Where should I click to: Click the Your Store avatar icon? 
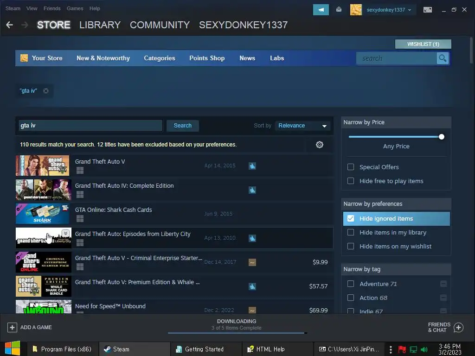(x=24, y=58)
